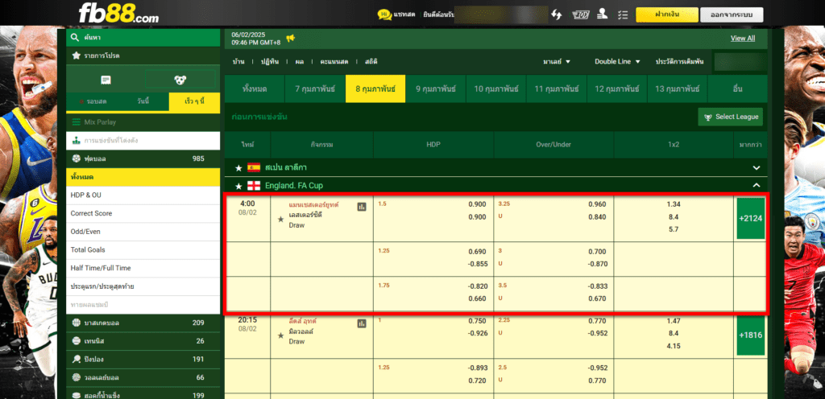Click the Spain flag beside สเปน ลาลีกา
Screen dimensions: 825x399
pos(254,167)
